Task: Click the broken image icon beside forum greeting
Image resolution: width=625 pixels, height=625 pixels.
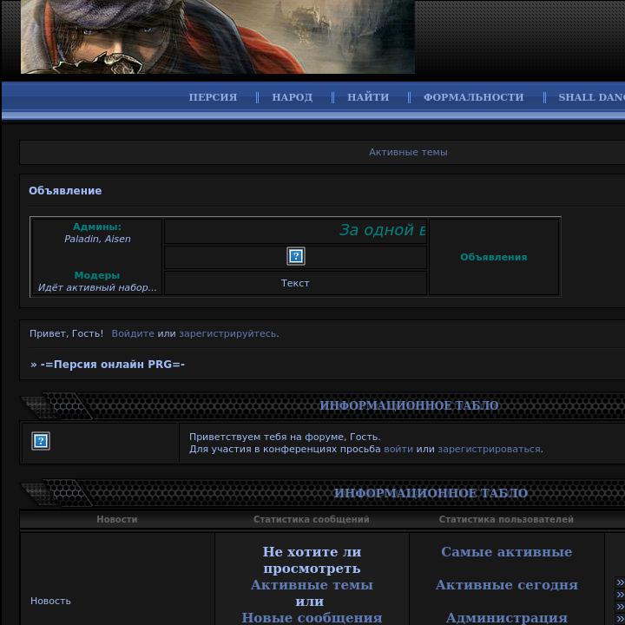Action: tap(41, 441)
